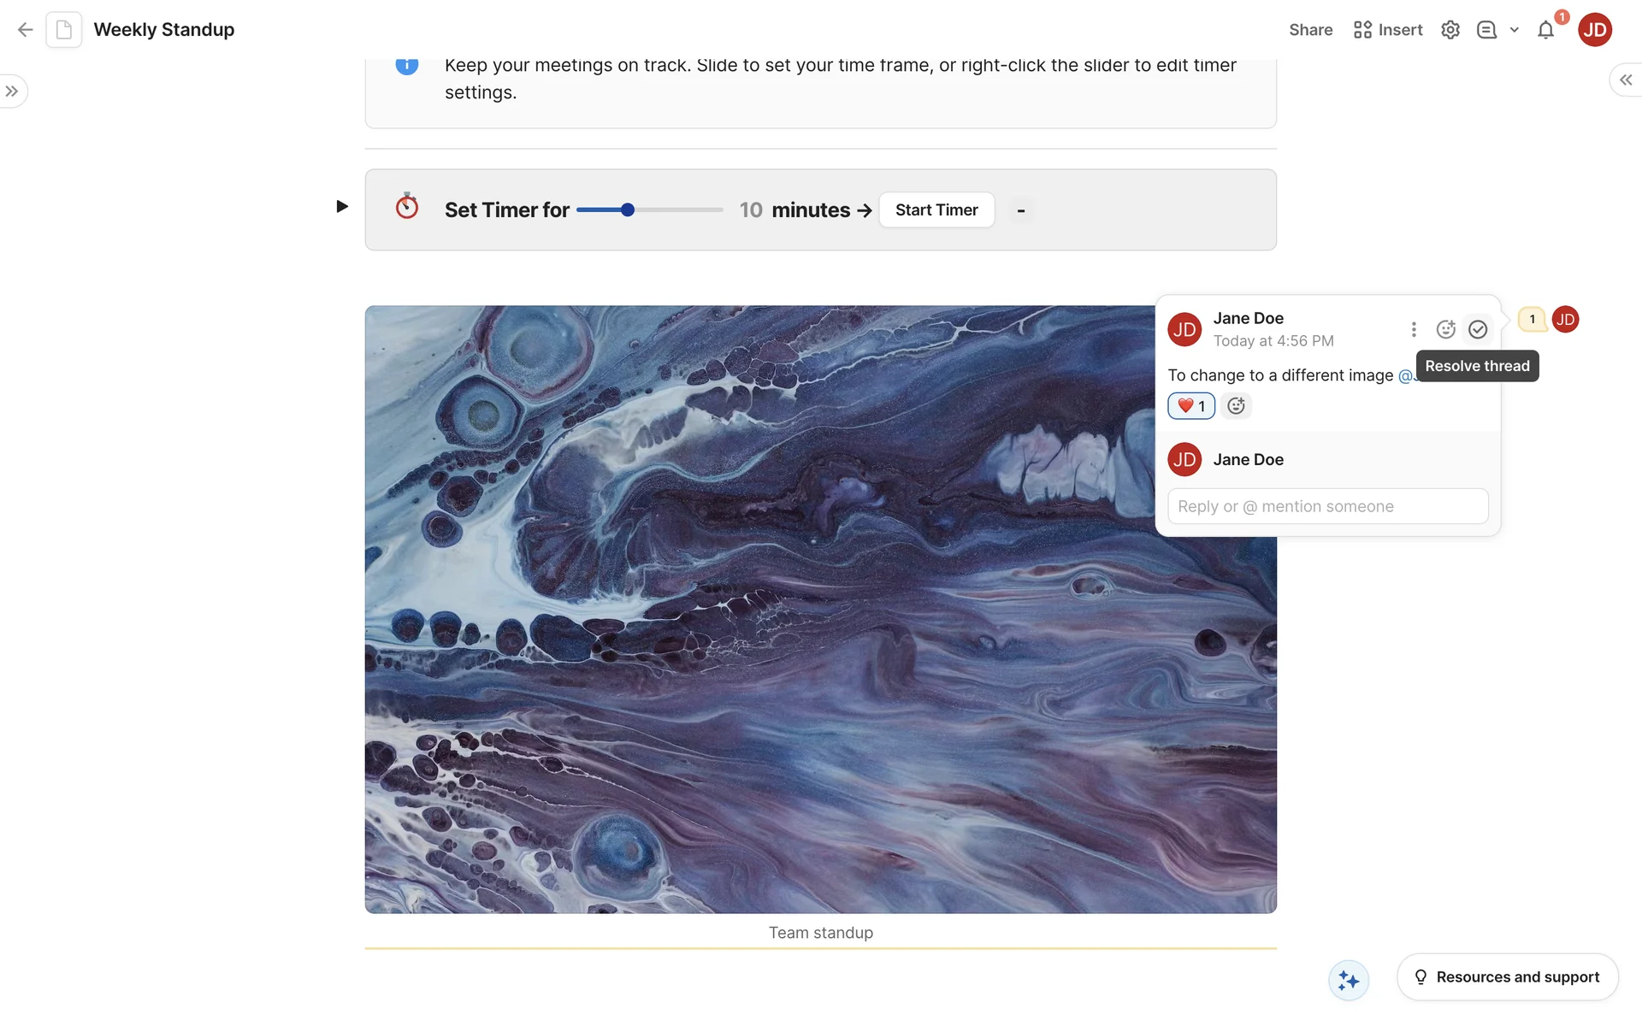1642x1026 pixels.
Task: Collapse the right side panel
Action: pos(1625,80)
